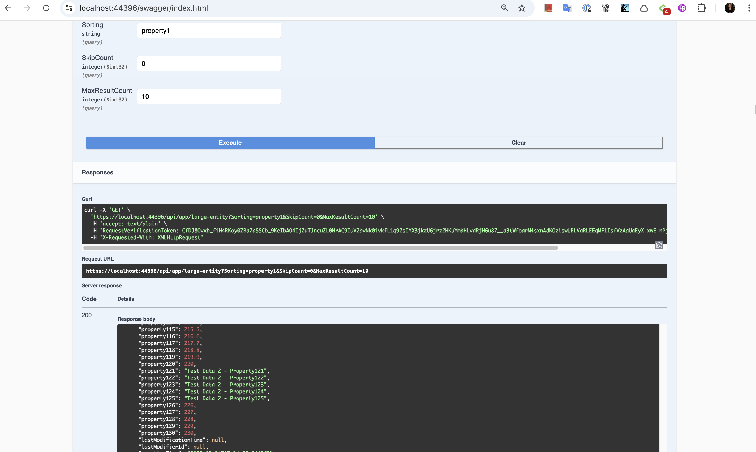Open the user profile avatar menu
Screen dimensions: 756x452
coord(729,8)
